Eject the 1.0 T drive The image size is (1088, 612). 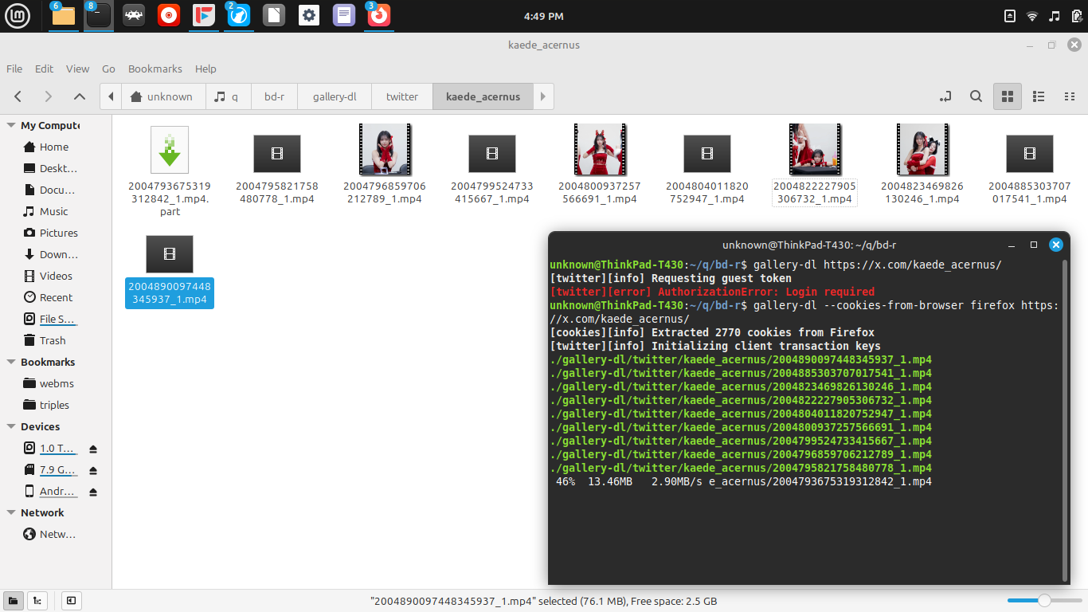pyautogui.click(x=93, y=449)
